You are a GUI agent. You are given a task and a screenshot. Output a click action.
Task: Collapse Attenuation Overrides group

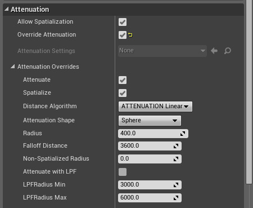tap(13, 67)
